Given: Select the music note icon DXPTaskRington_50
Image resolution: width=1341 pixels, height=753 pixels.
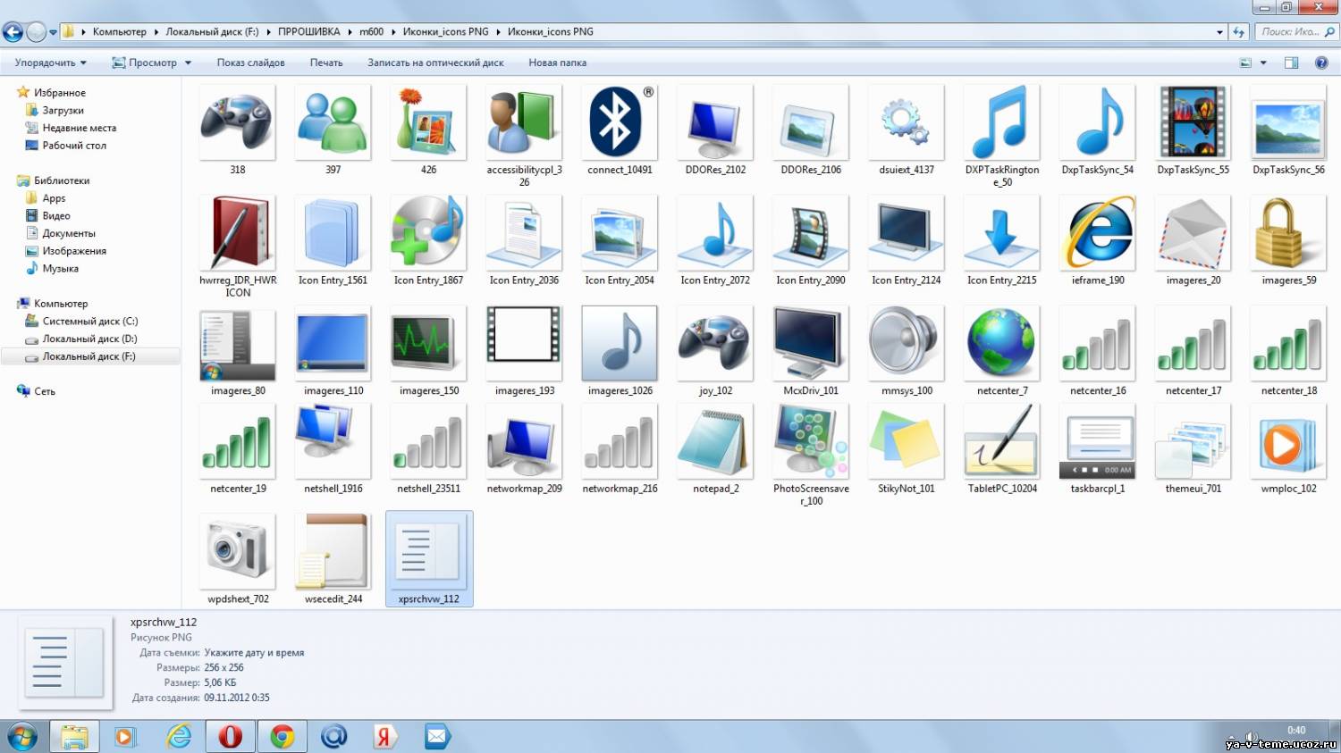Looking at the screenshot, I should [1002, 122].
